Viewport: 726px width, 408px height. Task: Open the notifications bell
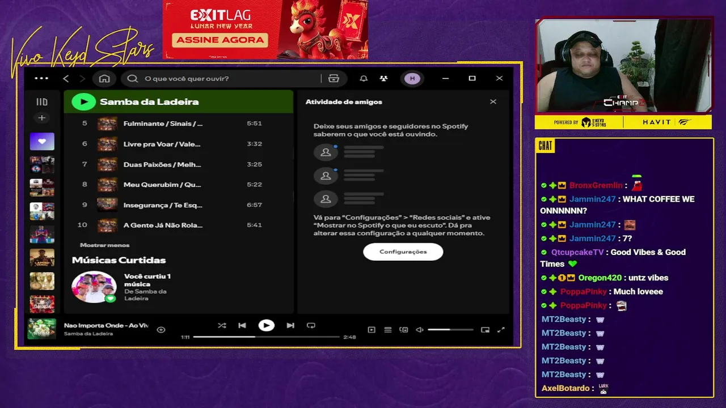click(364, 78)
